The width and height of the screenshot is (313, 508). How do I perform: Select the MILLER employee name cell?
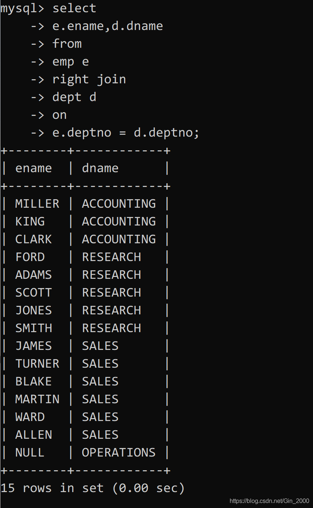[37, 204]
